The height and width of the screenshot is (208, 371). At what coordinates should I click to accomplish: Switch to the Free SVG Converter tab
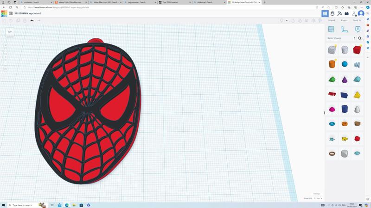click(x=175, y=2)
